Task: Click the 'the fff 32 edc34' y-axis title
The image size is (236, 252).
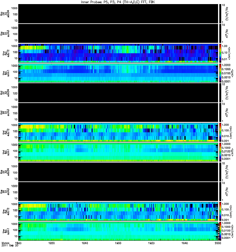Action: (x=5, y=172)
